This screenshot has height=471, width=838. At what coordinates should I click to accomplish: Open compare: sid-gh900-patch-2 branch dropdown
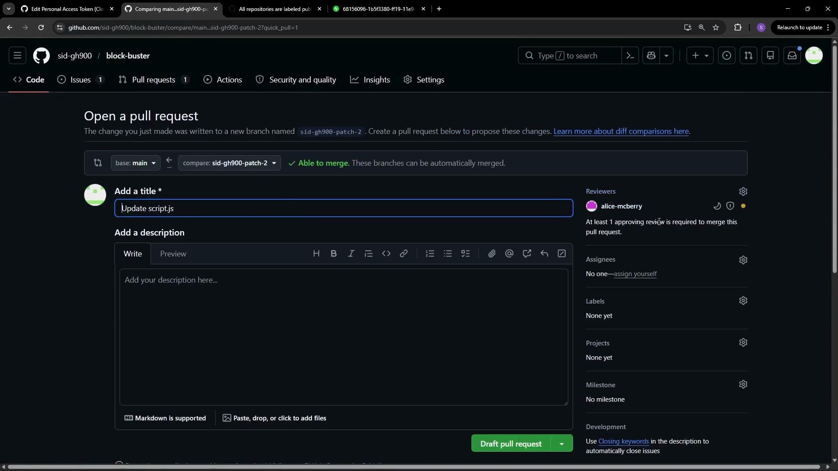point(230,163)
